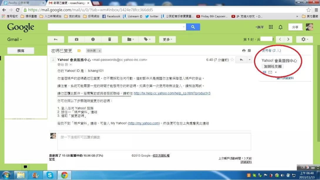Go back to inbox with the Gmail toolbar arrow

click(55, 39)
